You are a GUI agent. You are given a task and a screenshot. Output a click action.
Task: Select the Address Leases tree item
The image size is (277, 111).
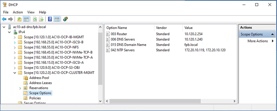(x=40, y=83)
